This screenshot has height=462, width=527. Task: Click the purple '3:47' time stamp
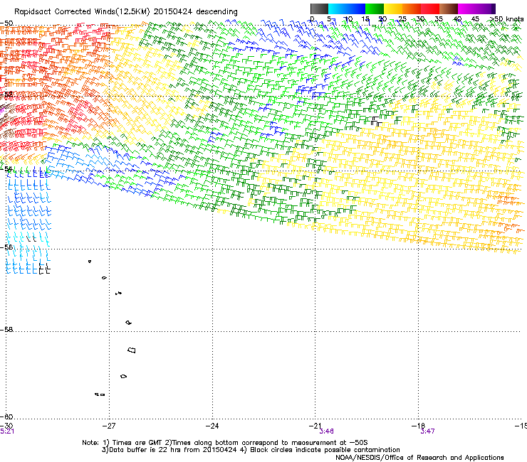(427, 431)
